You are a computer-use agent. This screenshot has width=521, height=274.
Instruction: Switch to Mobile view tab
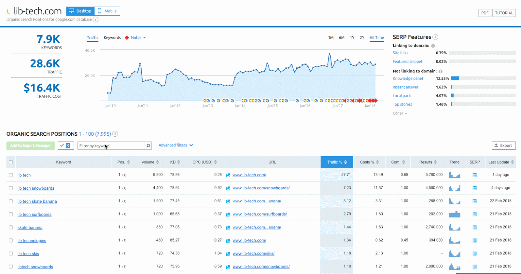107,11
